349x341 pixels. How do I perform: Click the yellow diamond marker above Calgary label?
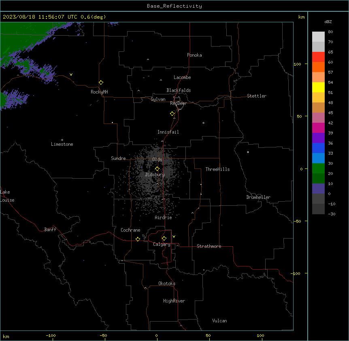point(164,239)
